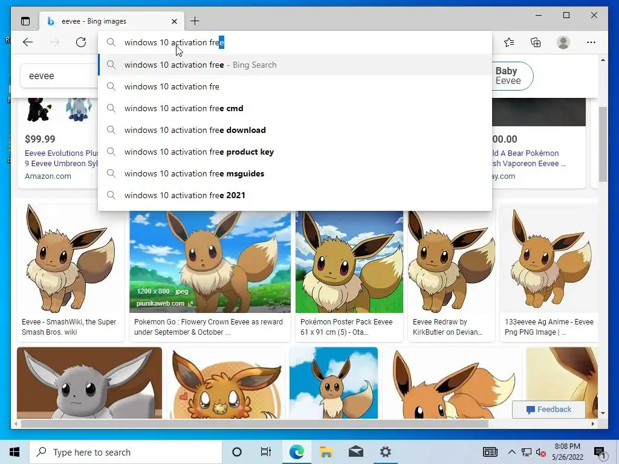
Task: Select suggestion 'windows 10 activation free 2021'
Action: click(x=295, y=195)
